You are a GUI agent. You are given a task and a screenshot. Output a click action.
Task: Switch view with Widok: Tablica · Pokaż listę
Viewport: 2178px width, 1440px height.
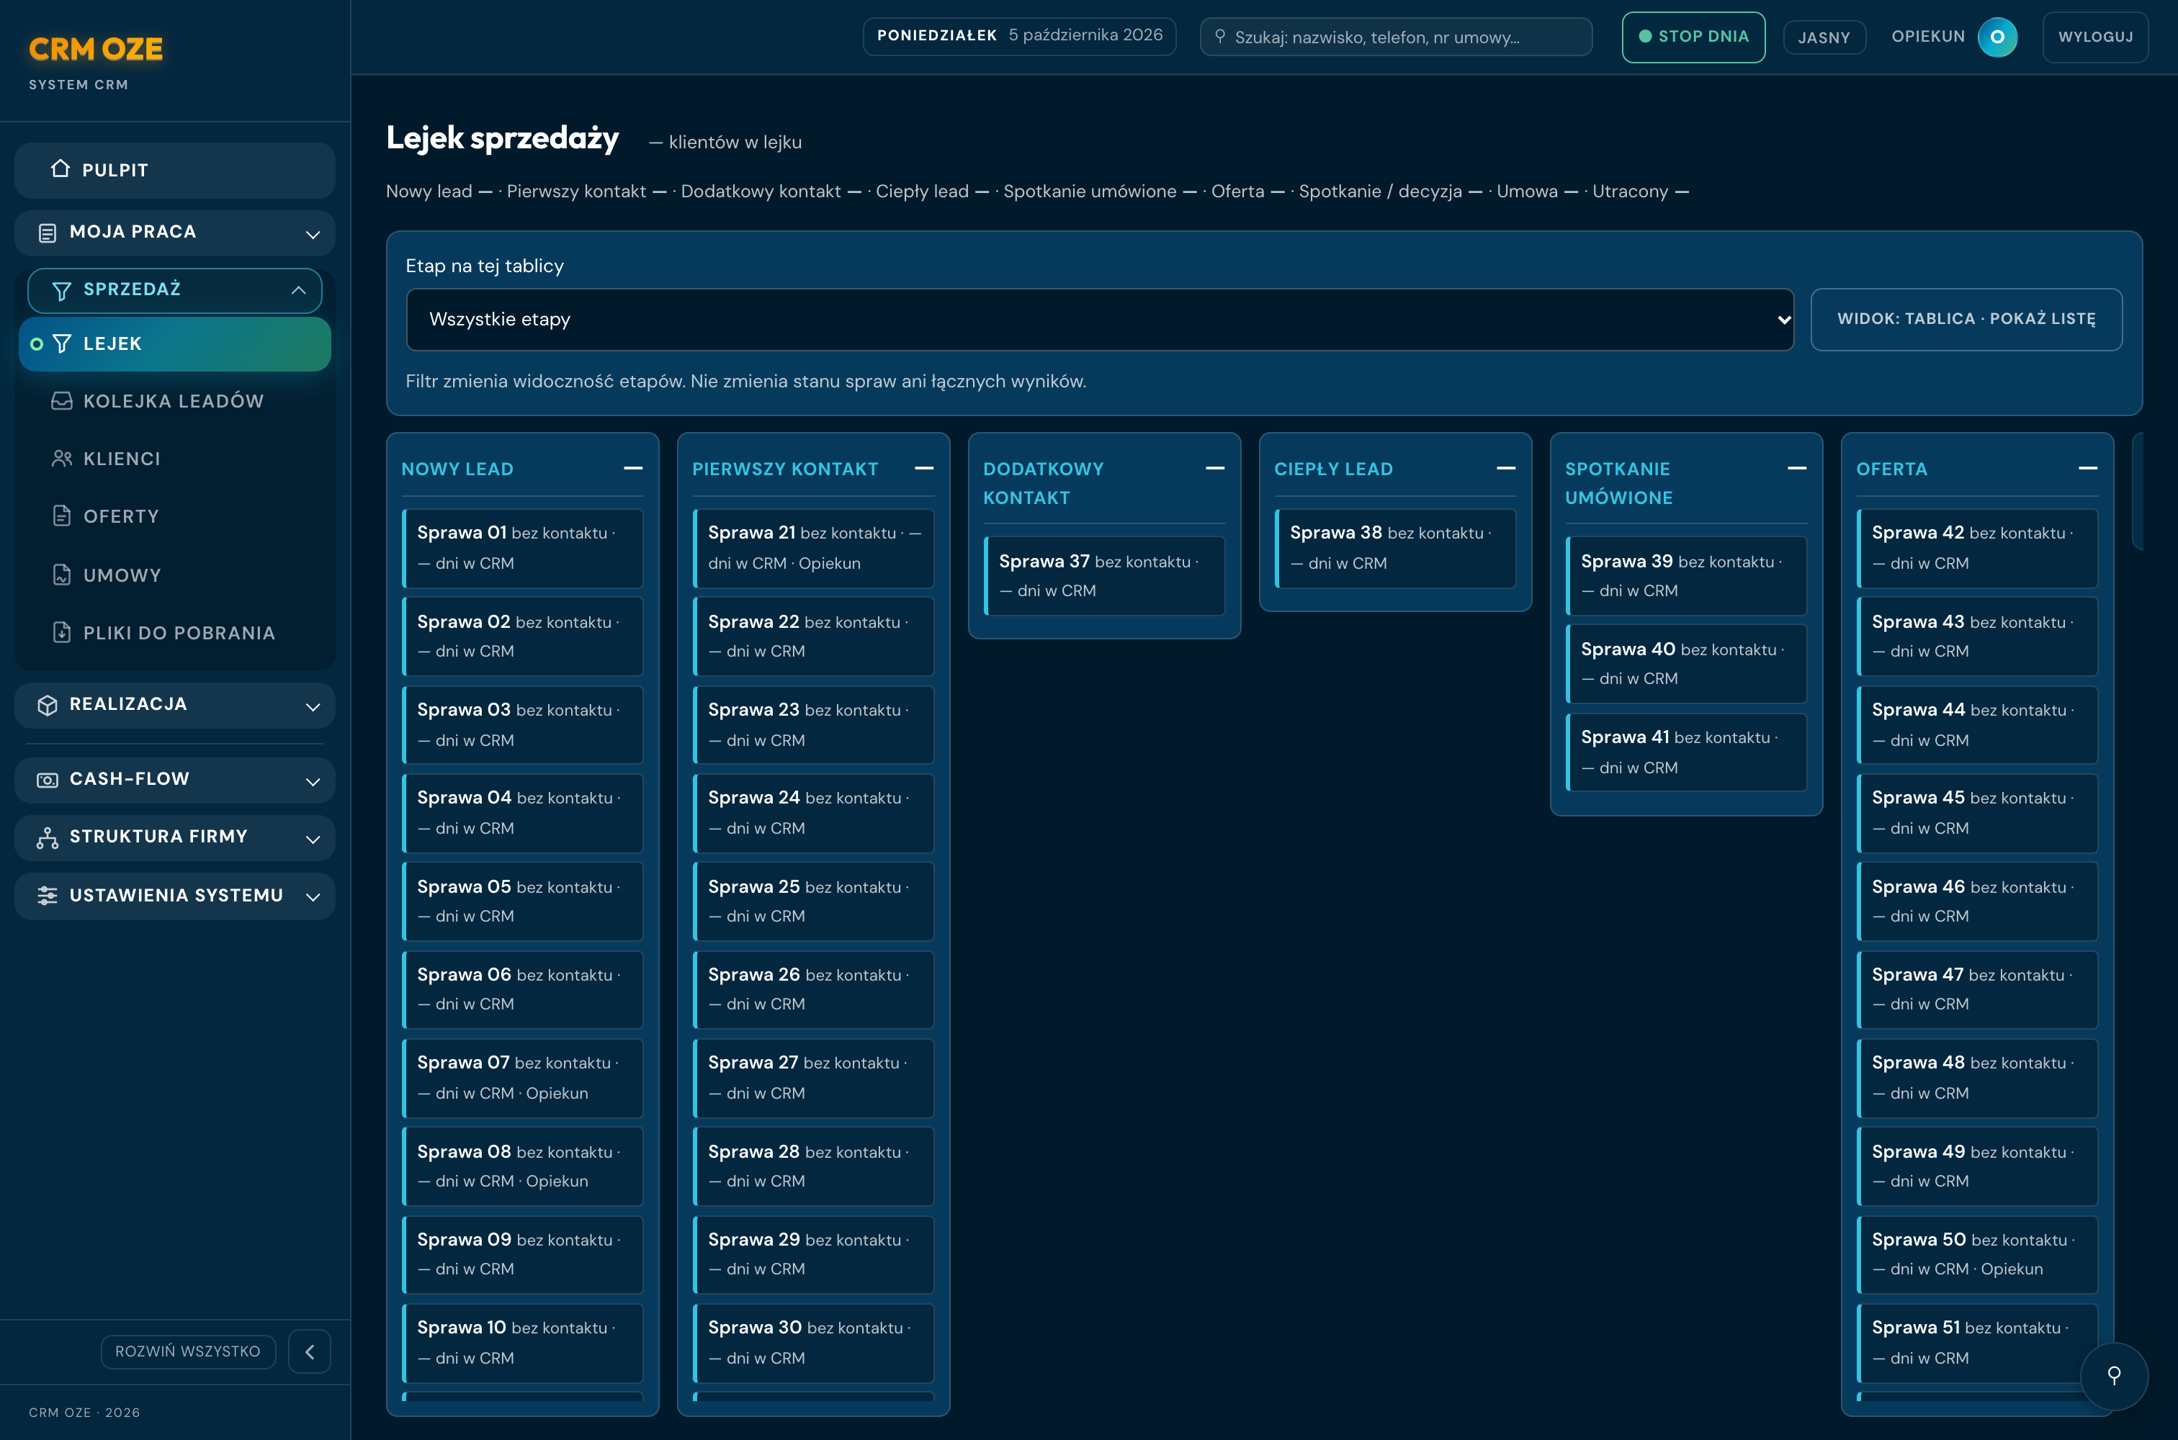coord(1966,319)
